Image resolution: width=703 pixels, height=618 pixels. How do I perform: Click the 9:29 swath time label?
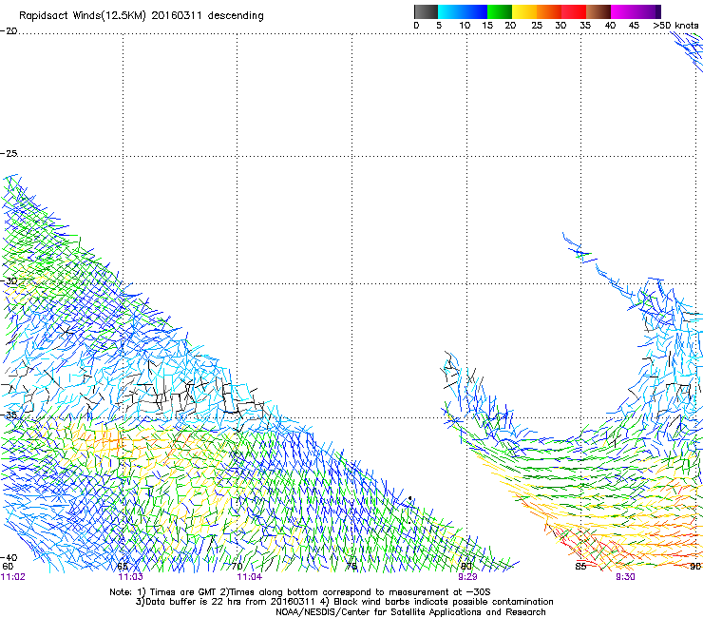[467, 577]
